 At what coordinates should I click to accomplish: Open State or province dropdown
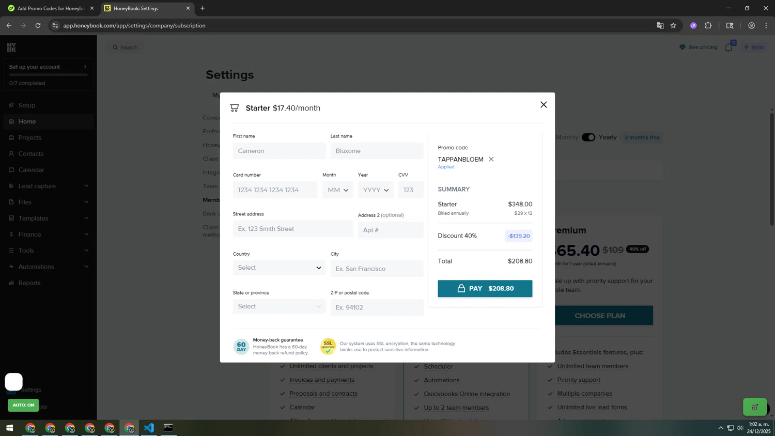click(279, 306)
